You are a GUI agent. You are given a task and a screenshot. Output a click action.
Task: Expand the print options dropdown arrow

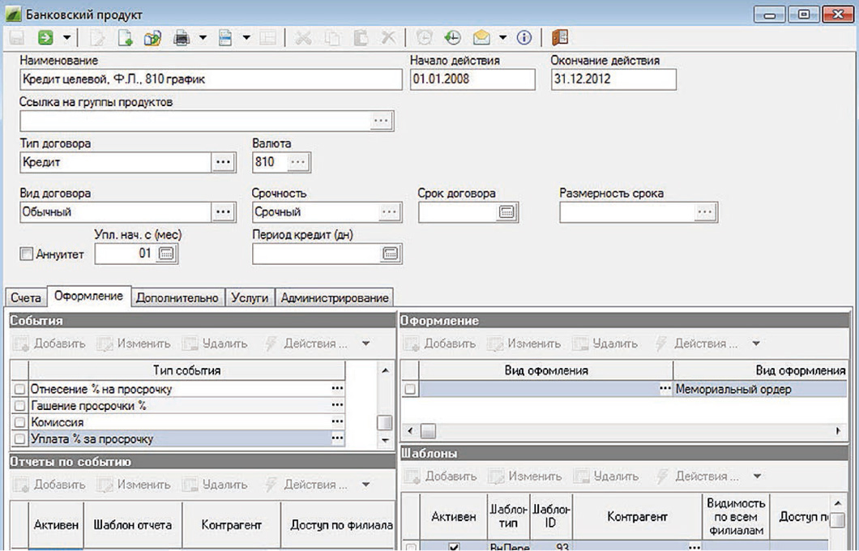tap(203, 37)
